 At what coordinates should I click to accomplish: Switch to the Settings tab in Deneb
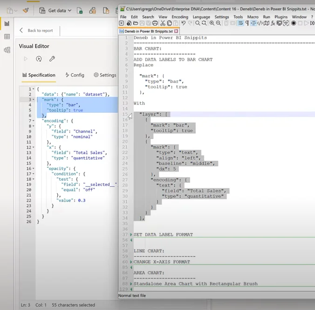pos(105,75)
